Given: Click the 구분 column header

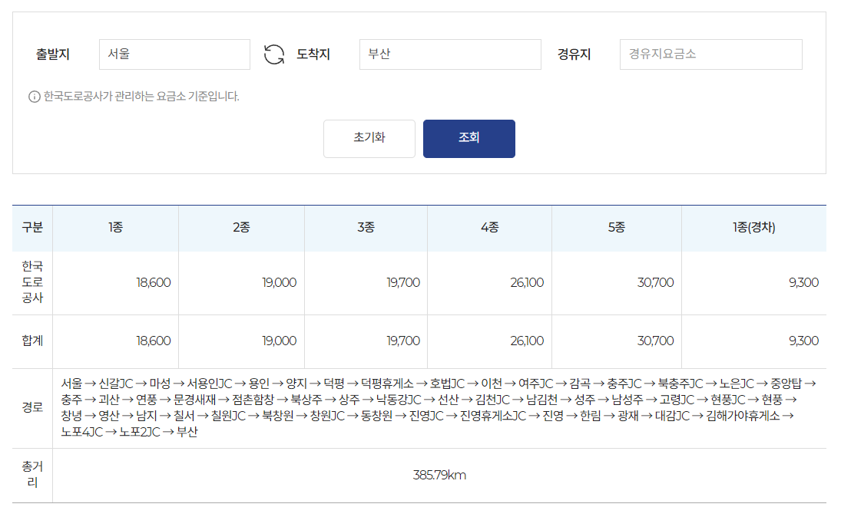Looking at the screenshot, I should (x=32, y=227).
